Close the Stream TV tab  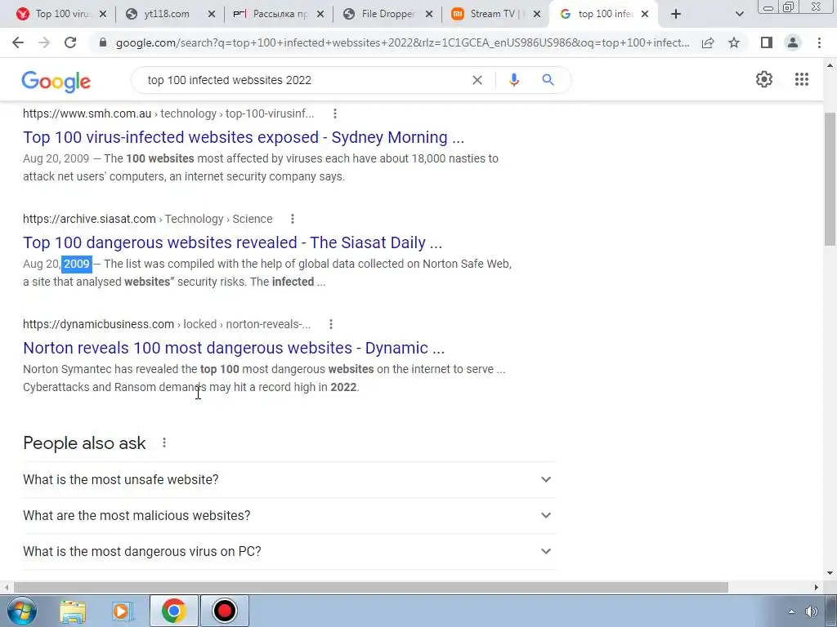tap(536, 15)
